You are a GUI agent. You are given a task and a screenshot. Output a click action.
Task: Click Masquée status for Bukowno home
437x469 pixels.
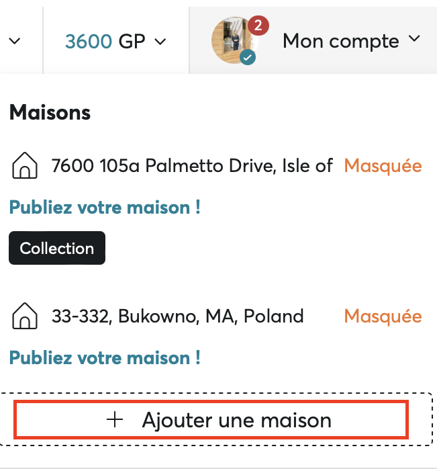click(x=383, y=316)
